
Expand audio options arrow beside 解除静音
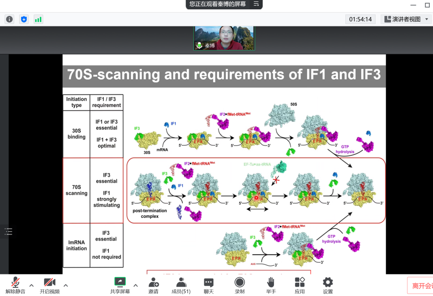tap(31, 285)
